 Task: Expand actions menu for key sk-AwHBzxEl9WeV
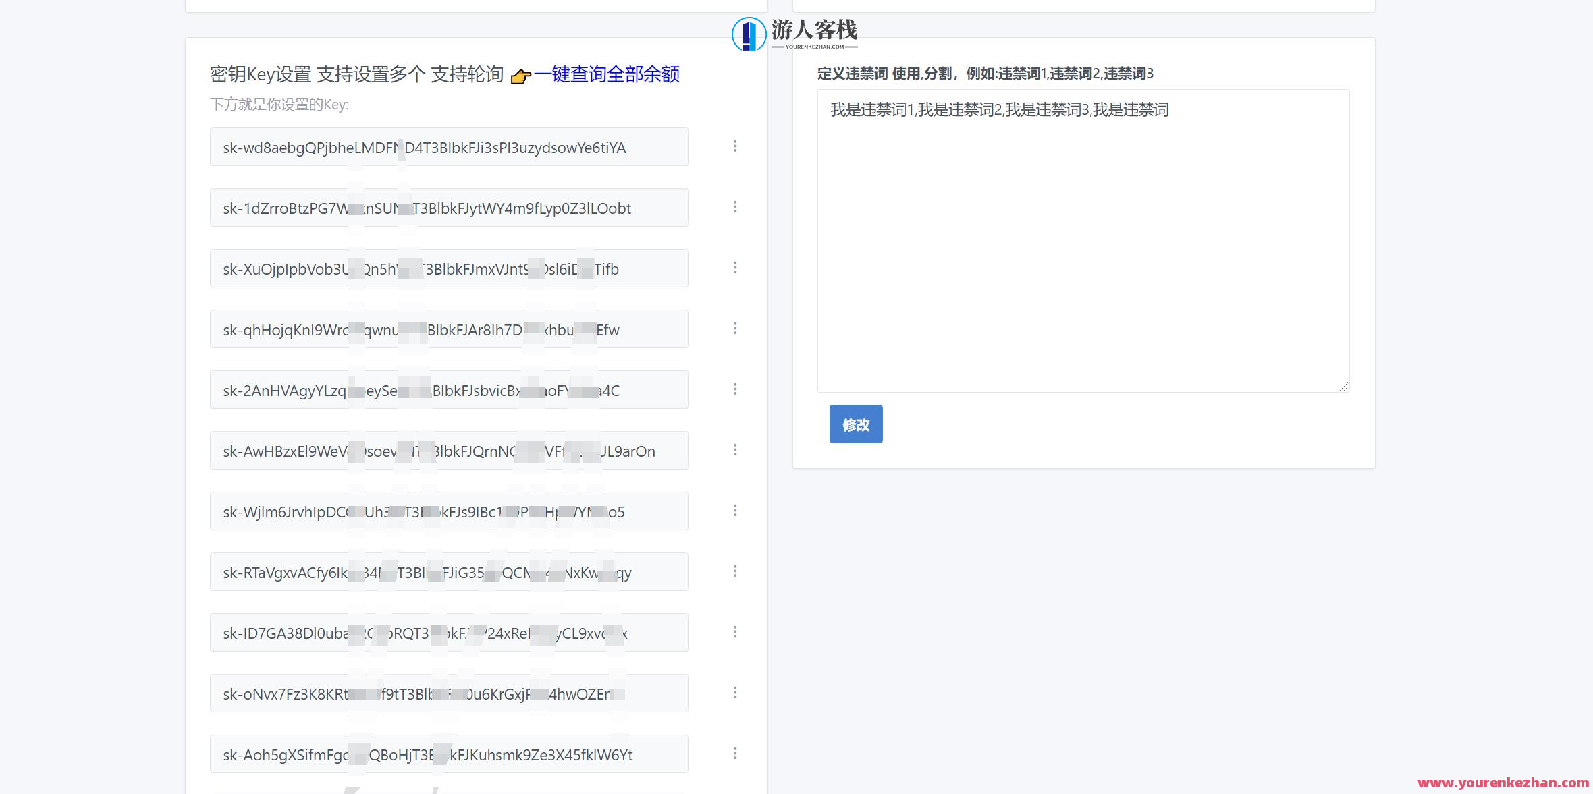pos(735,450)
